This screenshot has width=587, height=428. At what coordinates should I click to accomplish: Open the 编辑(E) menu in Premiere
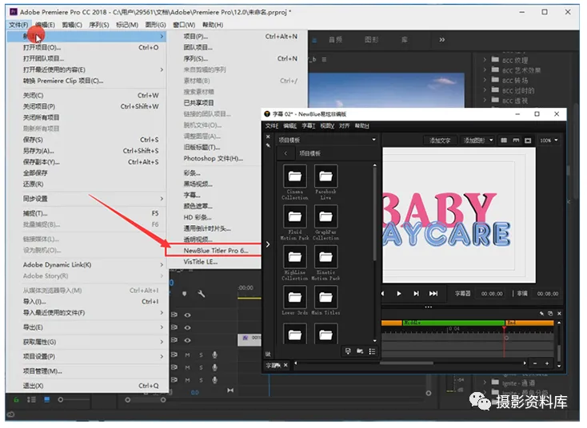pyautogui.click(x=45, y=25)
